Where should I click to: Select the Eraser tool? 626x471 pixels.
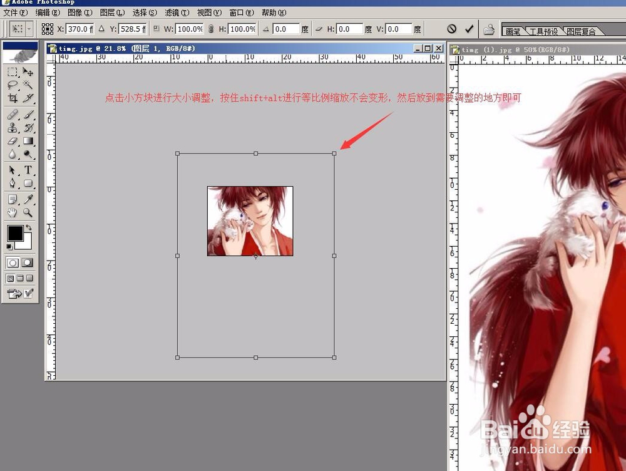click(x=13, y=141)
